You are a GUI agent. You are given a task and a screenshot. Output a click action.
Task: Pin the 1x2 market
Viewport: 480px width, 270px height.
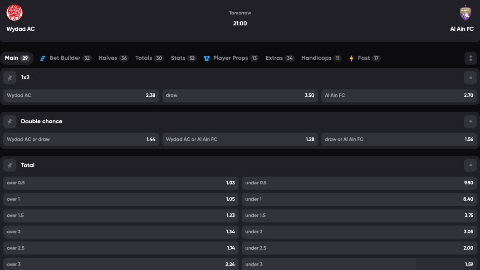[x=10, y=77]
